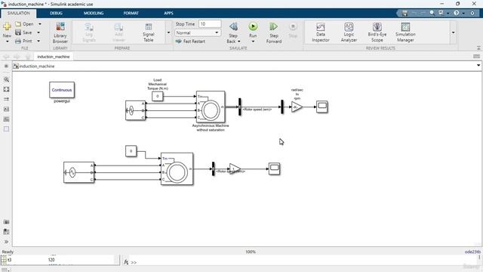Open the Simulation Manager

click(x=405, y=32)
